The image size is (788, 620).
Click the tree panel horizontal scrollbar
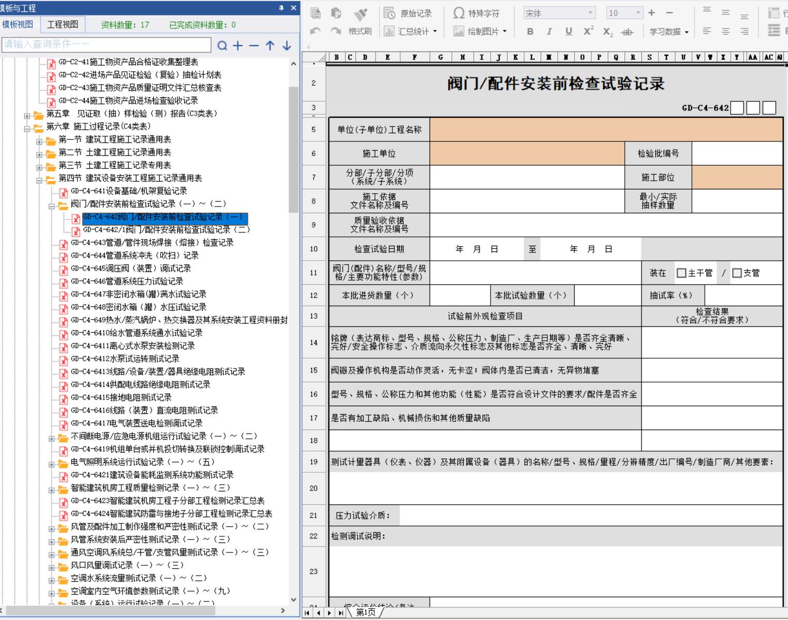coord(110,610)
